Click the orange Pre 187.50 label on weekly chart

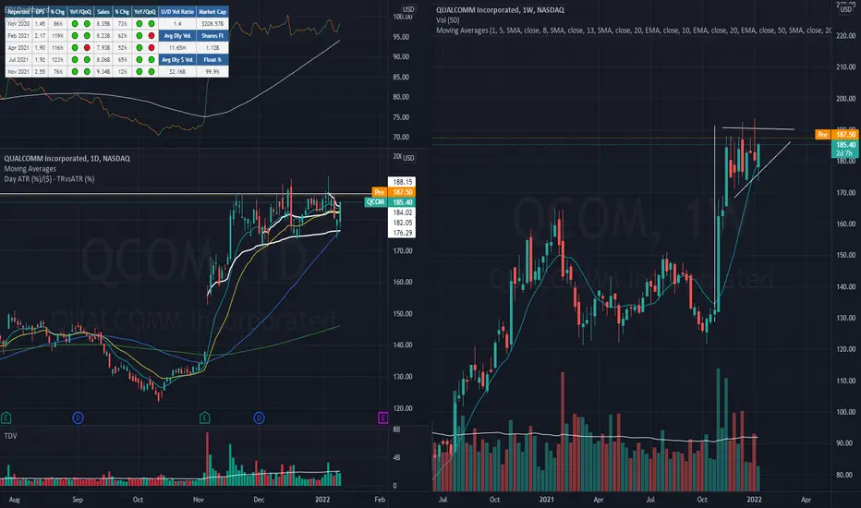point(837,135)
